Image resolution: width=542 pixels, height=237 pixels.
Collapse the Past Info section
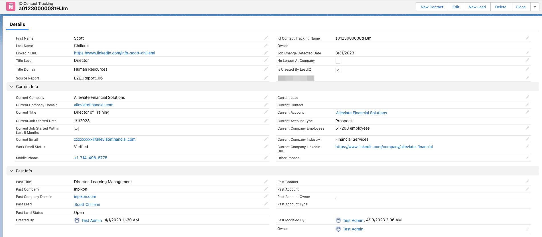click(x=11, y=171)
